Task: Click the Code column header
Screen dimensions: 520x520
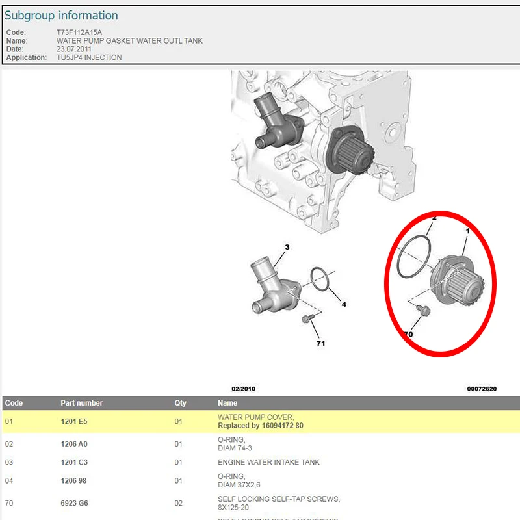Action: 14,403
